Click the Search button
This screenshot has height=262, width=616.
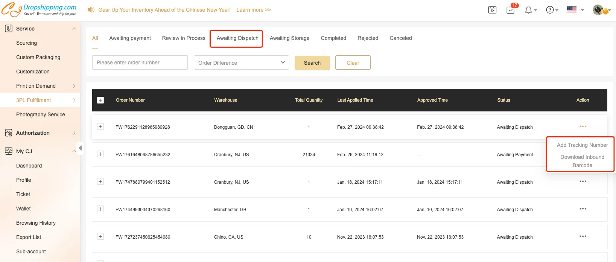(x=312, y=63)
